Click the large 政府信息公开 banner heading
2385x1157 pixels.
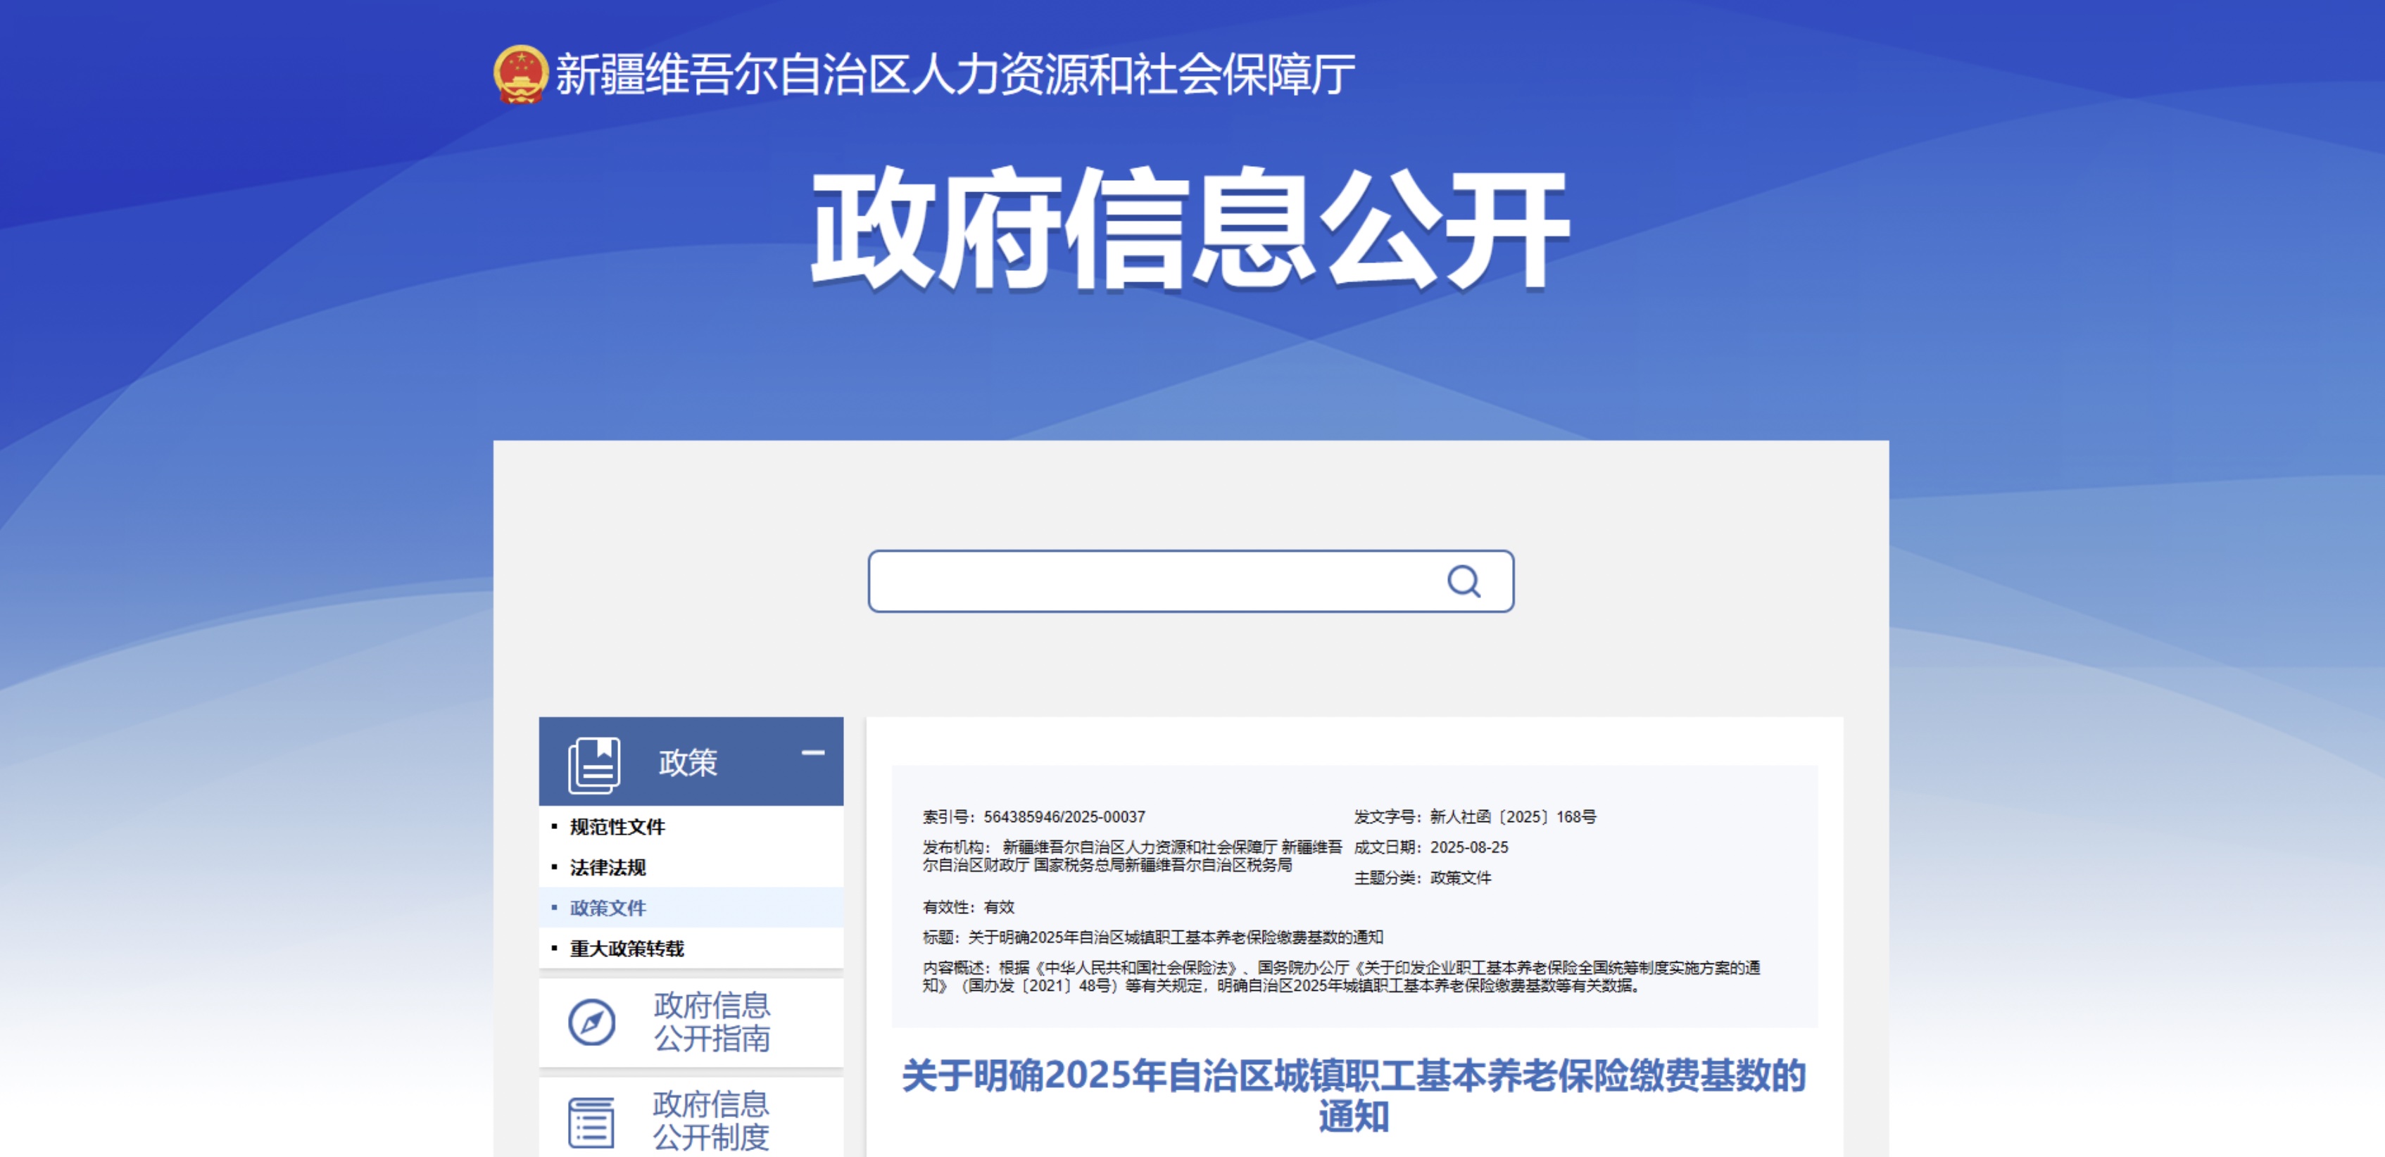coord(1190,229)
